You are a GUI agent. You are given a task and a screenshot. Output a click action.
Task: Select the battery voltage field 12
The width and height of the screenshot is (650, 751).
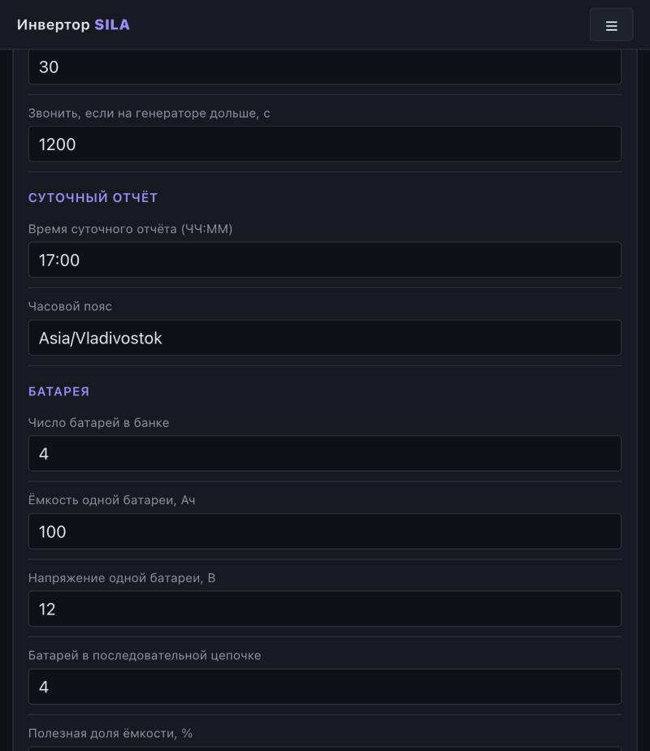325,609
